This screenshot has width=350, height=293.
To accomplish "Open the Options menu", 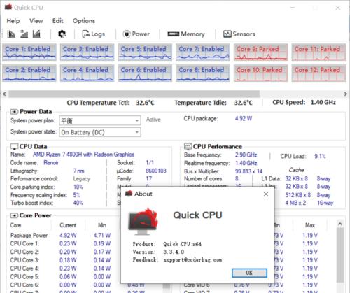I will coord(84,21).
